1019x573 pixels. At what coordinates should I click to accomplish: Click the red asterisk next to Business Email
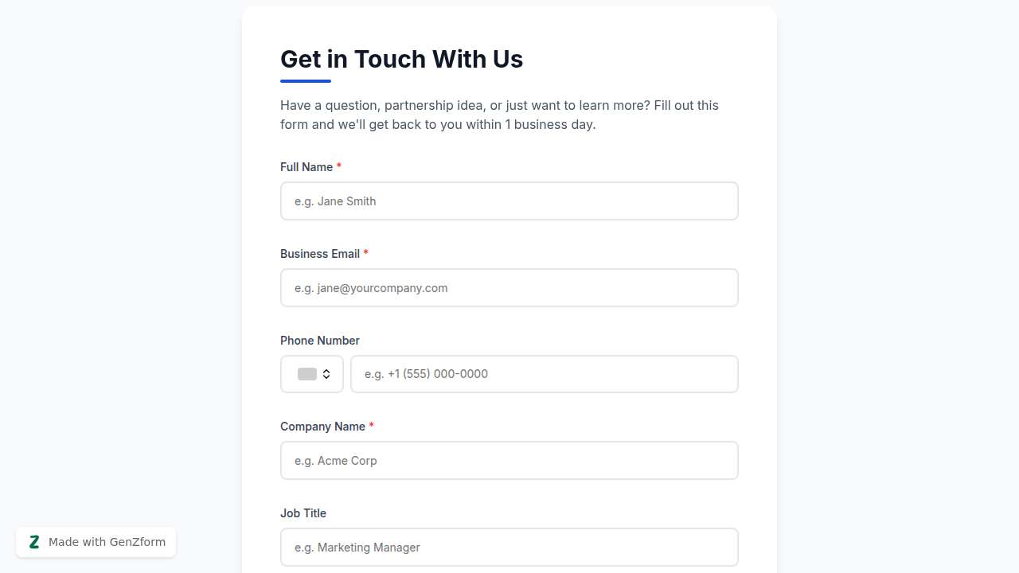click(365, 252)
